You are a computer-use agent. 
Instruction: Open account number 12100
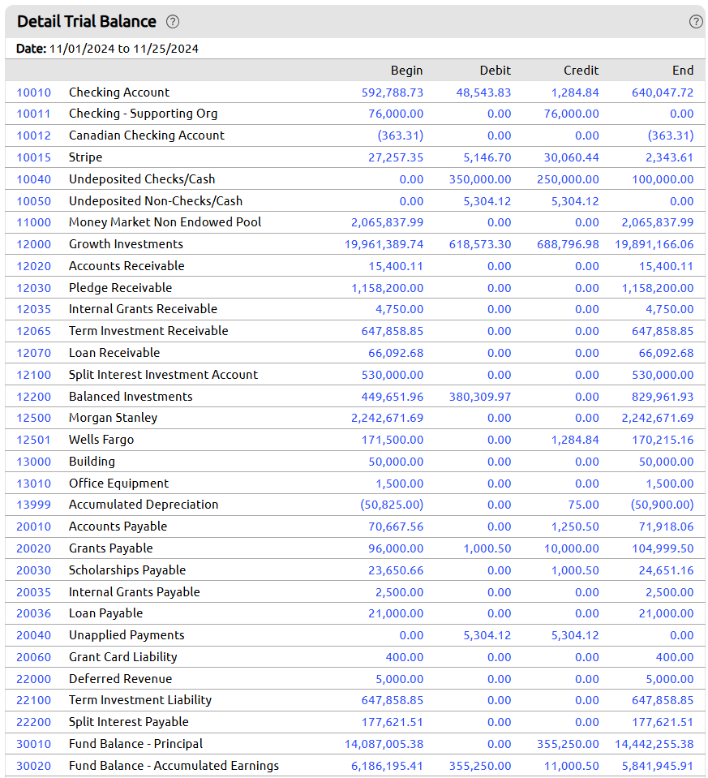point(34,375)
